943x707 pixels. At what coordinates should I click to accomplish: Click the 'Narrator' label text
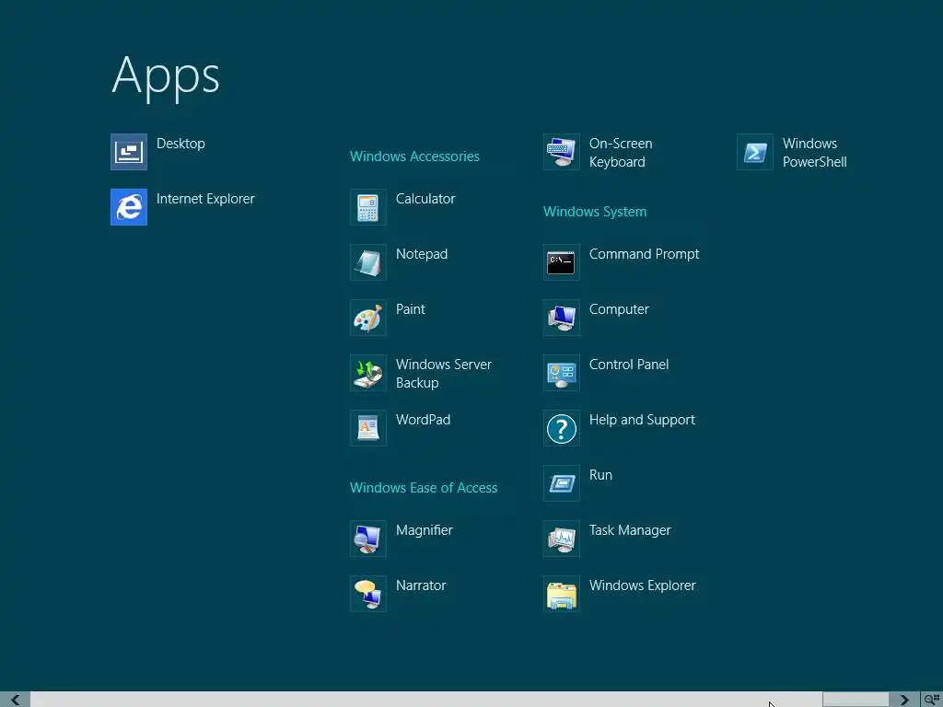pos(421,585)
